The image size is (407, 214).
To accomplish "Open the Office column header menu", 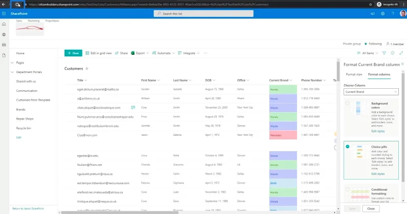I will 243,80.
